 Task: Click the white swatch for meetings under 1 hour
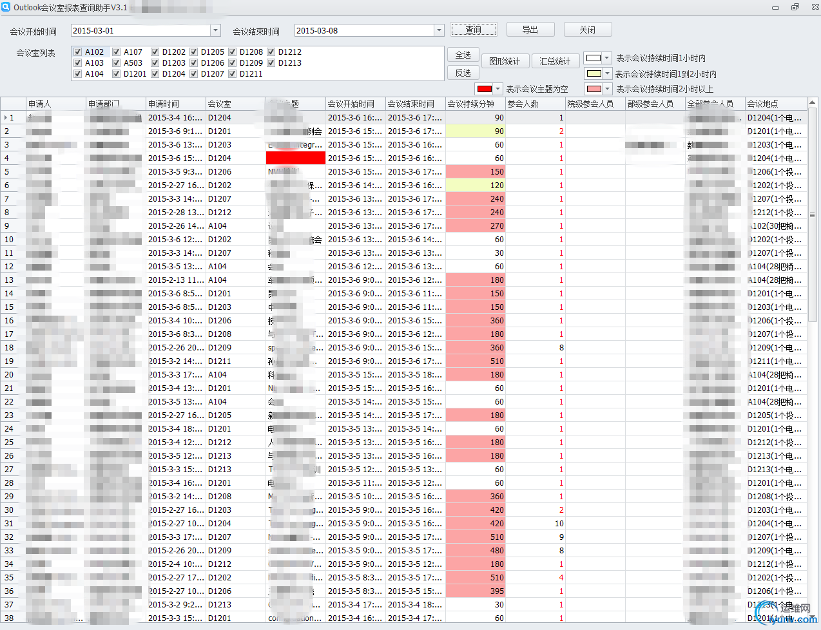[x=594, y=58]
